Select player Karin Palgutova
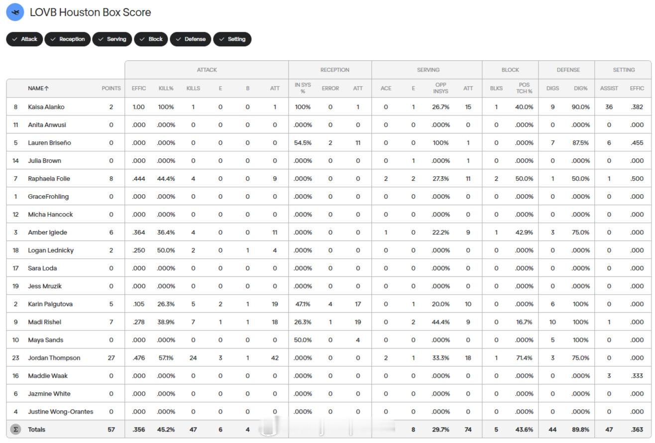655x443 pixels. click(x=50, y=304)
